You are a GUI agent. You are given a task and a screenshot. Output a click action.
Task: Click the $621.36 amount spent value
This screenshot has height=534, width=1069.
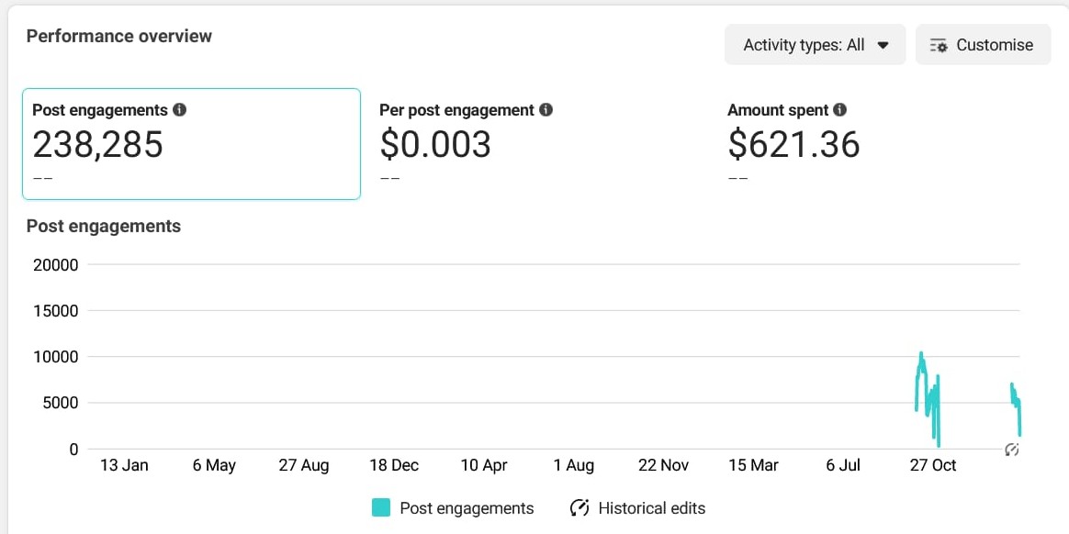coord(793,145)
